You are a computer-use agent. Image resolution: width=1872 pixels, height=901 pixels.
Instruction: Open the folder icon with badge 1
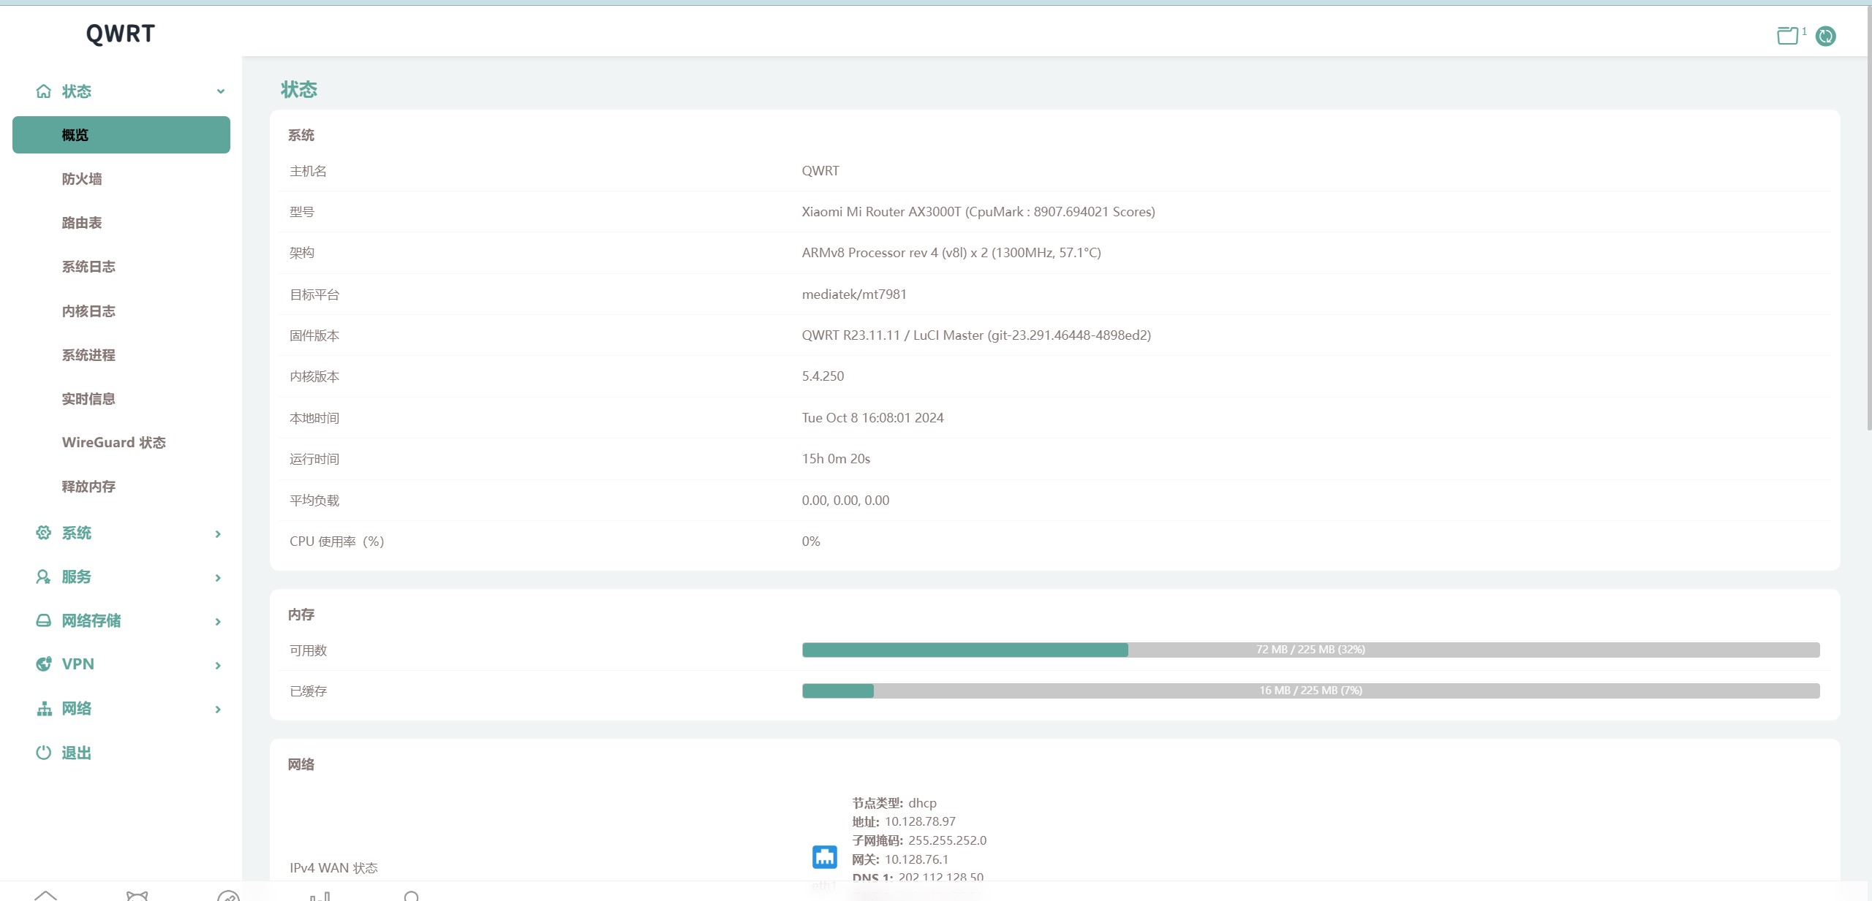[x=1787, y=36]
